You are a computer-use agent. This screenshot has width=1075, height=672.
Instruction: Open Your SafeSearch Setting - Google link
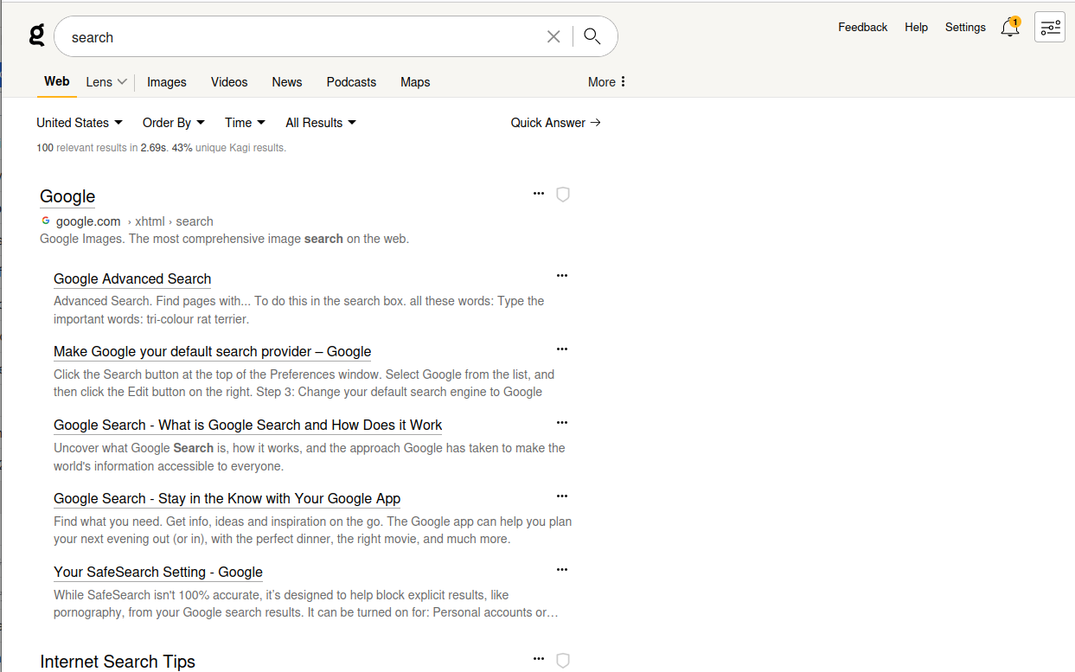[158, 572]
